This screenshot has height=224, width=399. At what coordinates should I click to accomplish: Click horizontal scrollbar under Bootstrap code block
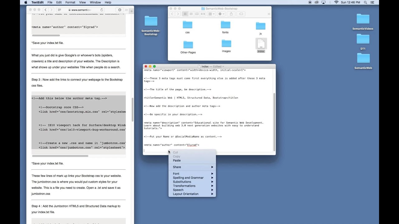[60, 156]
